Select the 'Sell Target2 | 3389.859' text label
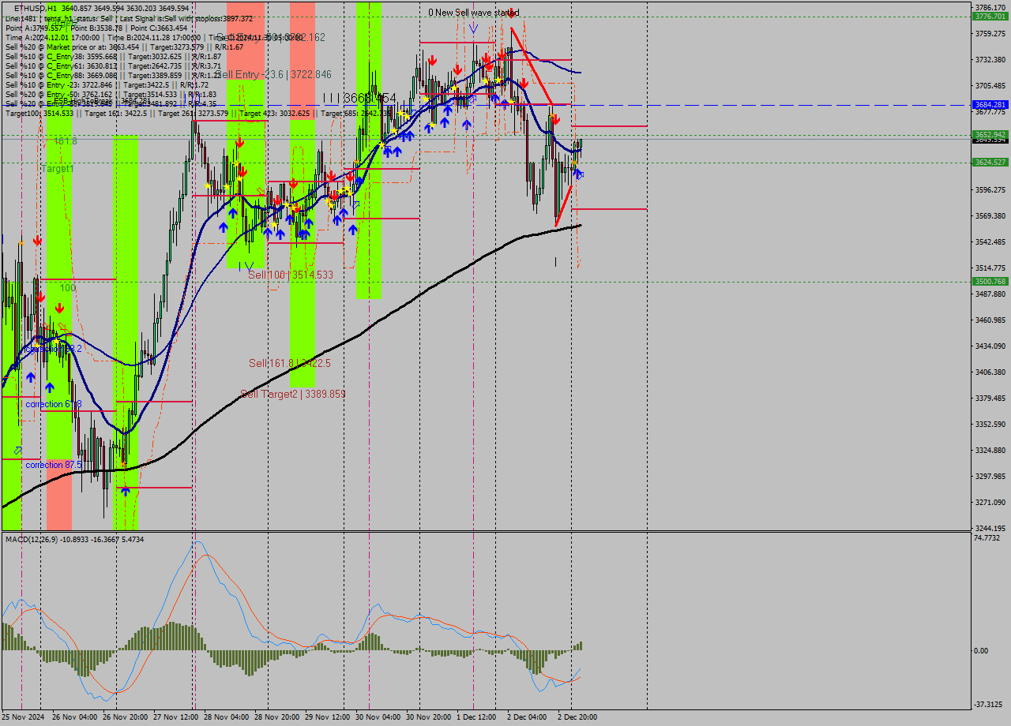This screenshot has width=1011, height=726. [292, 392]
